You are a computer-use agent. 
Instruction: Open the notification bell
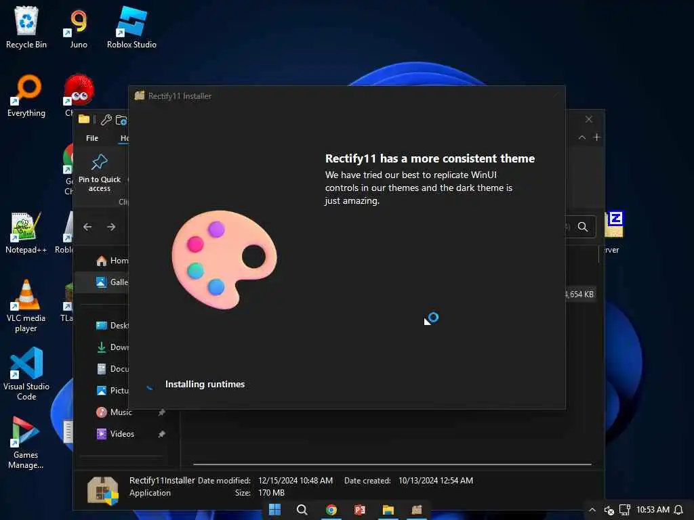(x=678, y=510)
